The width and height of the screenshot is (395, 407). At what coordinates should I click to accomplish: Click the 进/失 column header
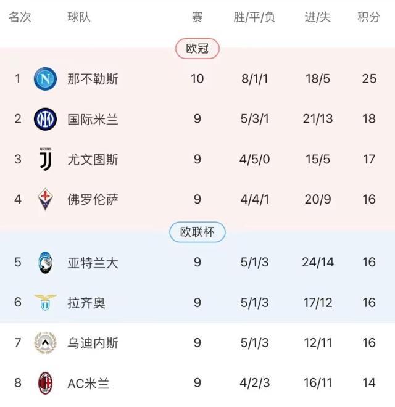[318, 17]
